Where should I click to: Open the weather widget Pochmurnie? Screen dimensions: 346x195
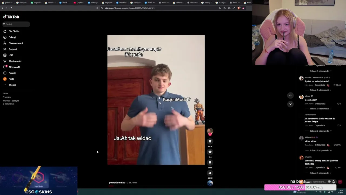pos(300,192)
